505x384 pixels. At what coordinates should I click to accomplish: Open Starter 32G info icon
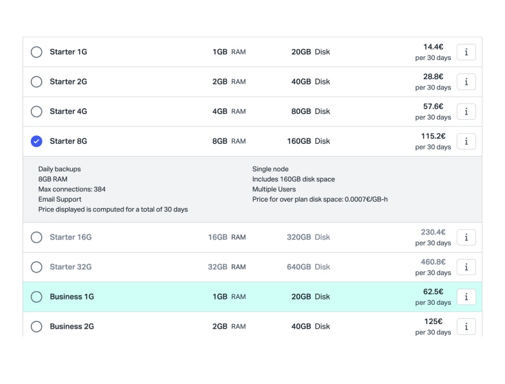pos(466,267)
